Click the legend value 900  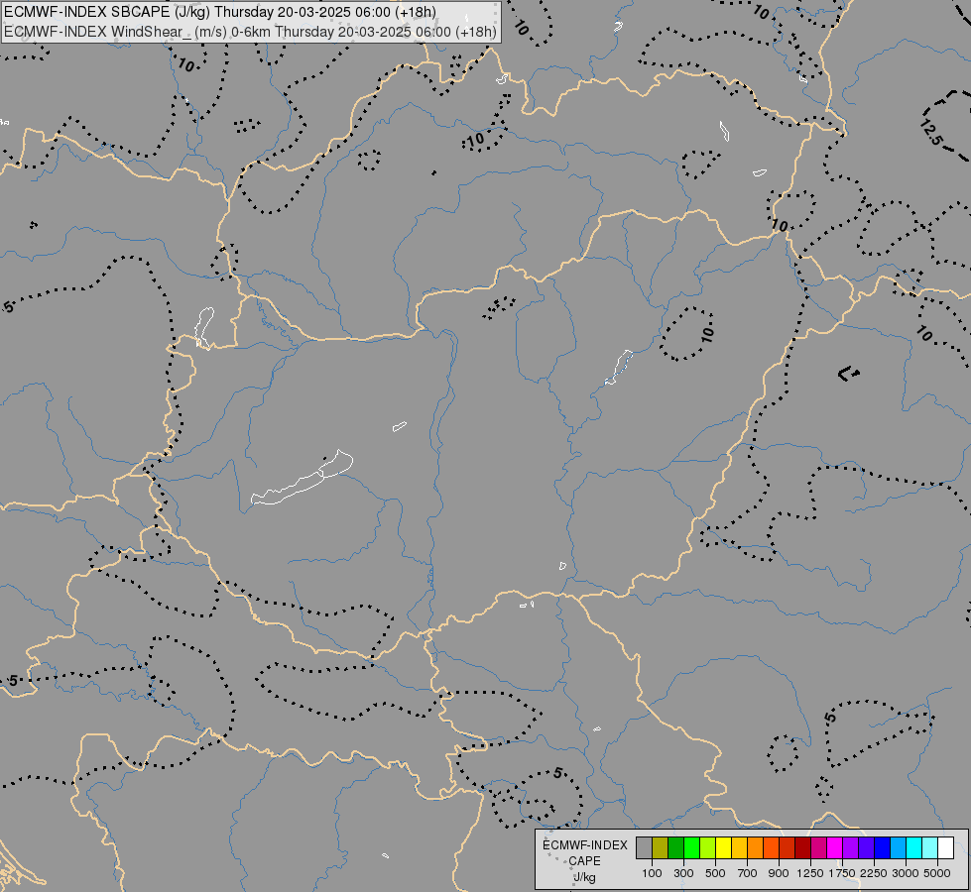tap(779, 873)
